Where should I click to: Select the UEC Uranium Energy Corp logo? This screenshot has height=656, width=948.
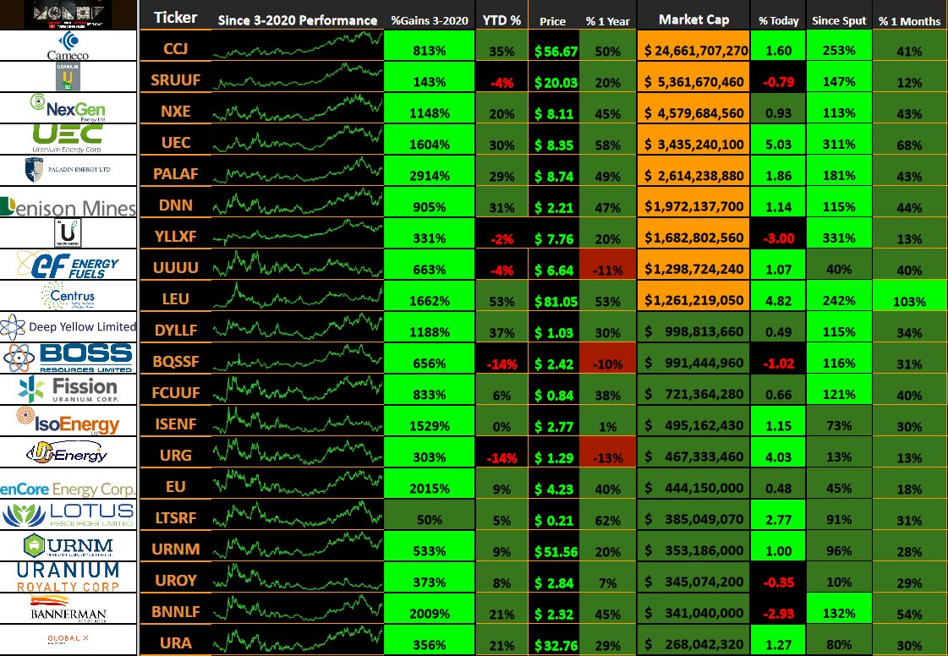point(67,139)
